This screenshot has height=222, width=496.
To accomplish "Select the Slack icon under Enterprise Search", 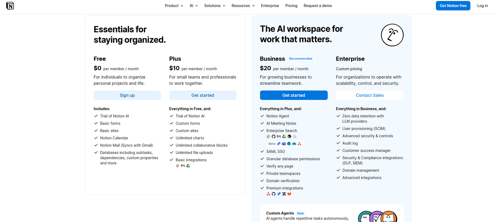I will tap(268, 136).
